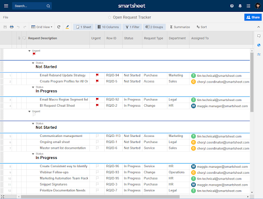Click the highlight pencil icon

pyautogui.click(x=67, y=27)
